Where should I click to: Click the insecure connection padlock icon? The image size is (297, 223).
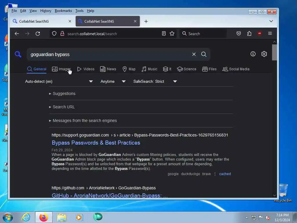click(x=62, y=34)
